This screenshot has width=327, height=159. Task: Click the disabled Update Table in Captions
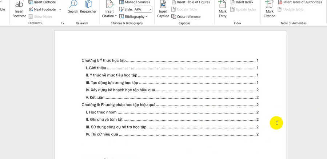coord(184,9)
